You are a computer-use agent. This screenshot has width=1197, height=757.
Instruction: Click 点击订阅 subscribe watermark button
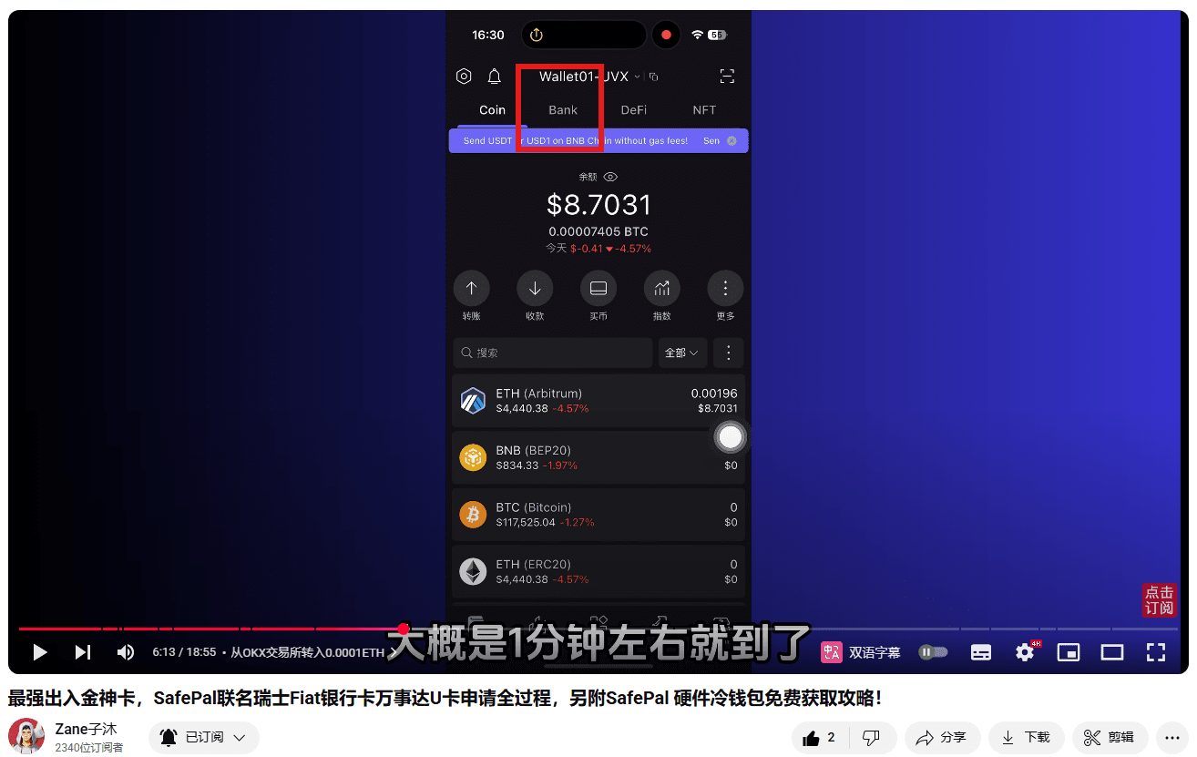[1160, 600]
